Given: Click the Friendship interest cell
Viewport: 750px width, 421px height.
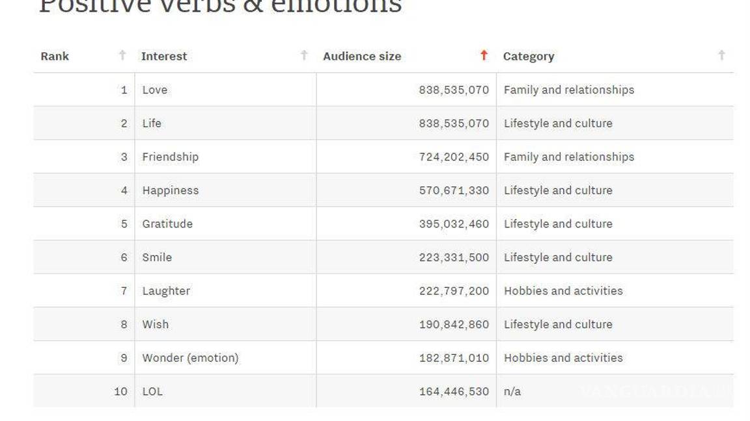Looking at the screenshot, I should [x=171, y=157].
